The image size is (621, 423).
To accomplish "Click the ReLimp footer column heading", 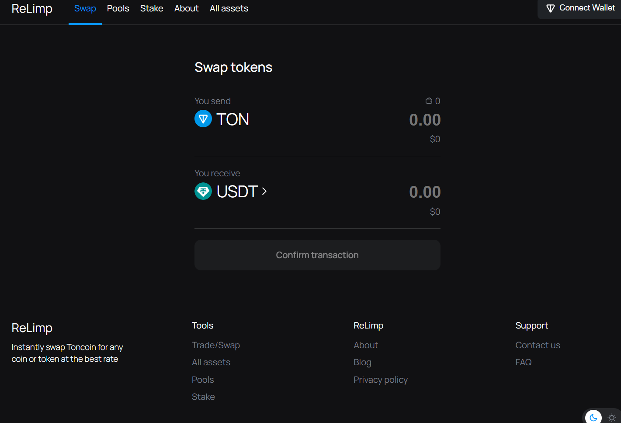I will coord(368,325).
